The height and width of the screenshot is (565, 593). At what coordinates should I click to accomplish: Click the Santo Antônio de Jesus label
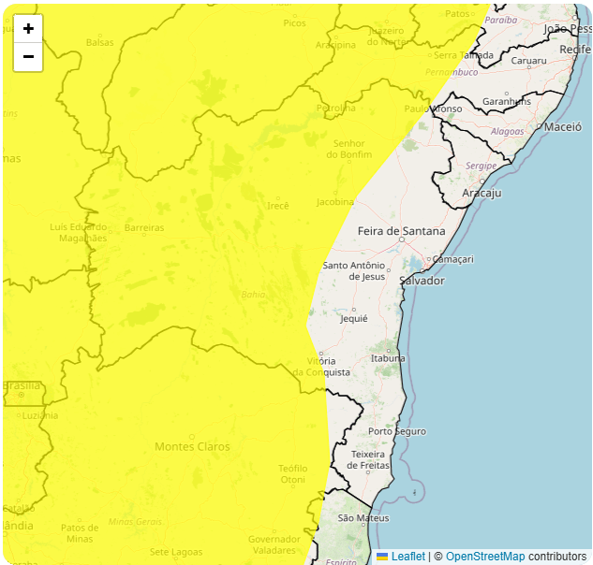(354, 270)
